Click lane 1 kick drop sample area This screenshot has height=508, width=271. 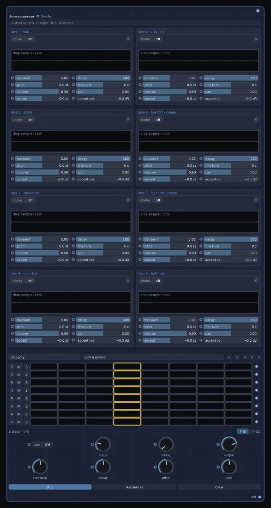click(x=71, y=60)
